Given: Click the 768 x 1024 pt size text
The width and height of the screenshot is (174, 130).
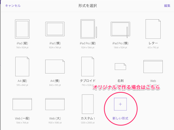Looking at the screenshot, I should [x=22, y=47].
